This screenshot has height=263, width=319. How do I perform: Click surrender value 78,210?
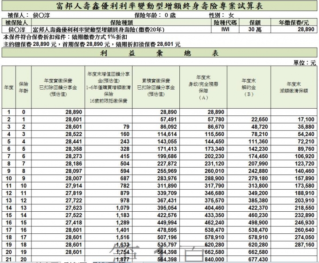point(259,134)
